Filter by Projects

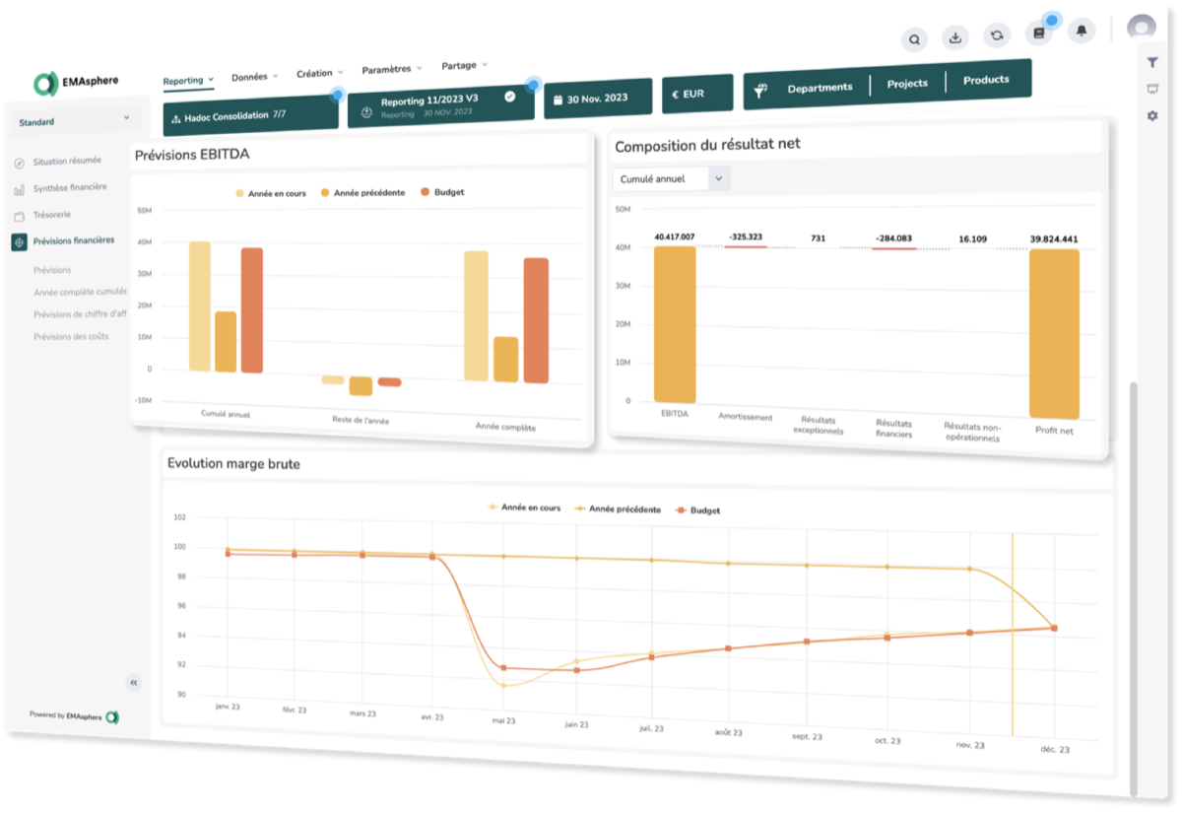tap(907, 84)
